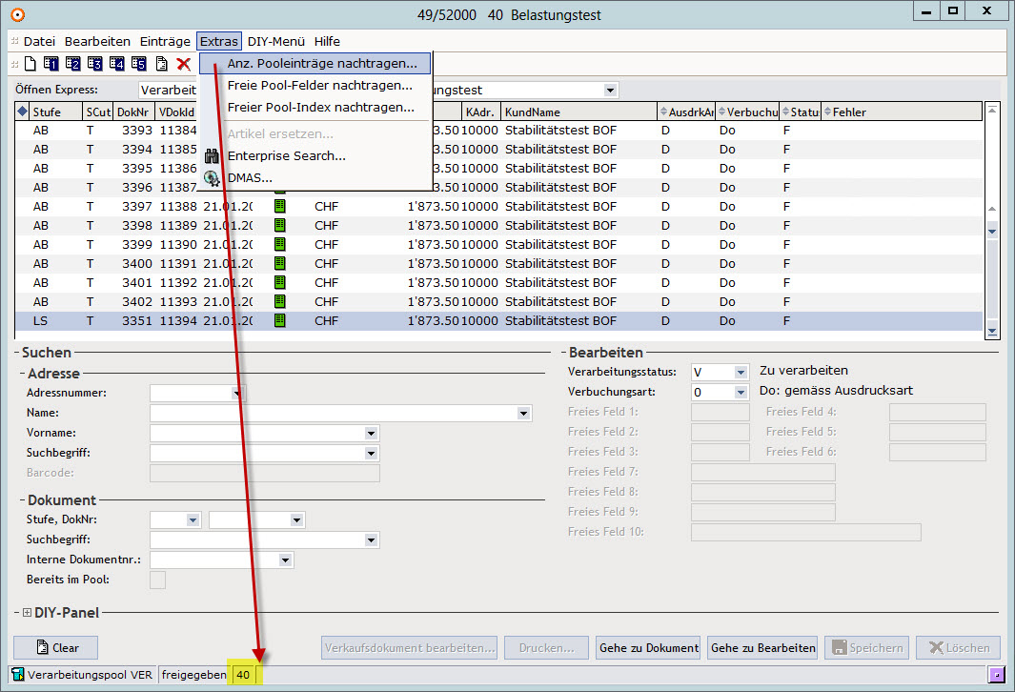
Task: Select the row with DokNr 3393
Action: (x=498, y=131)
